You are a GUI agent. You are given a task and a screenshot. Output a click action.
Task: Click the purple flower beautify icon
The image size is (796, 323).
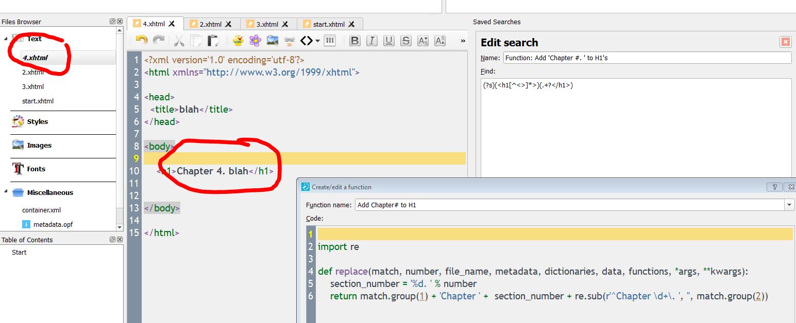pyautogui.click(x=255, y=41)
